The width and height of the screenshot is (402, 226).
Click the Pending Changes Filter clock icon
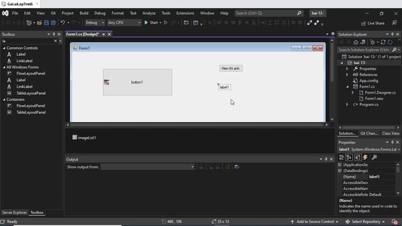coord(372,42)
